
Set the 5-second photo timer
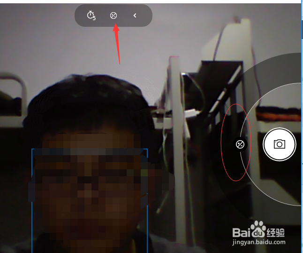tap(91, 16)
